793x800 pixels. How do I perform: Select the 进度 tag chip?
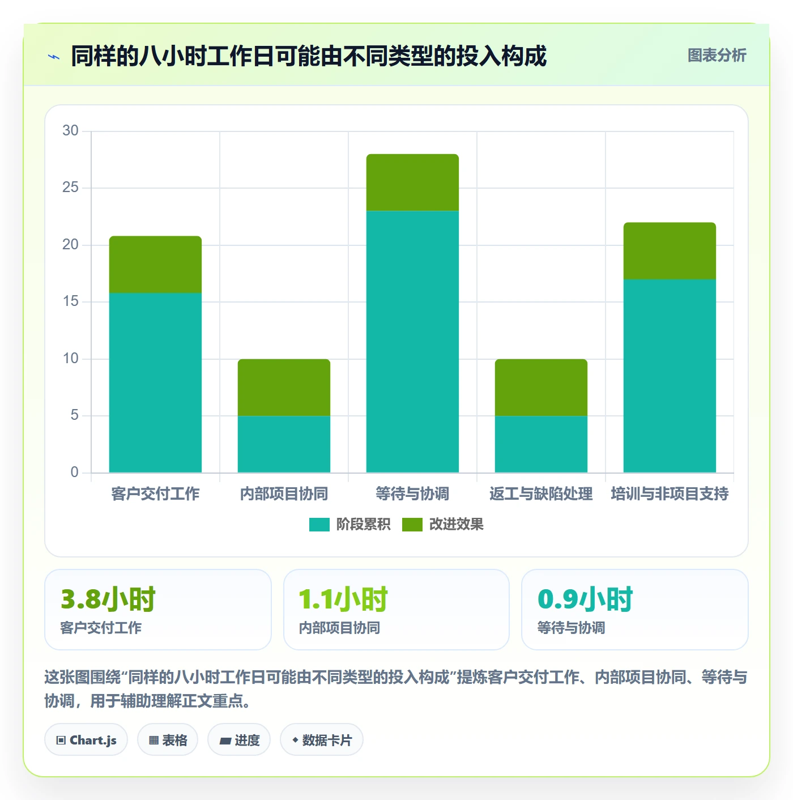(x=239, y=740)
